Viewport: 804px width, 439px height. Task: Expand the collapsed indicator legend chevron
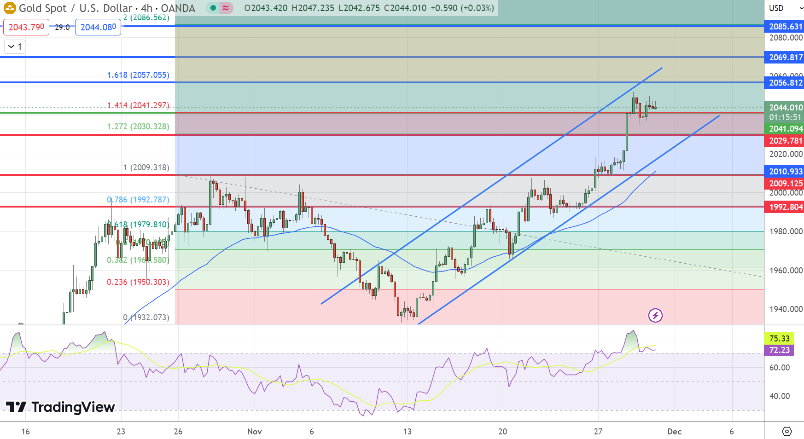[14, 46]
